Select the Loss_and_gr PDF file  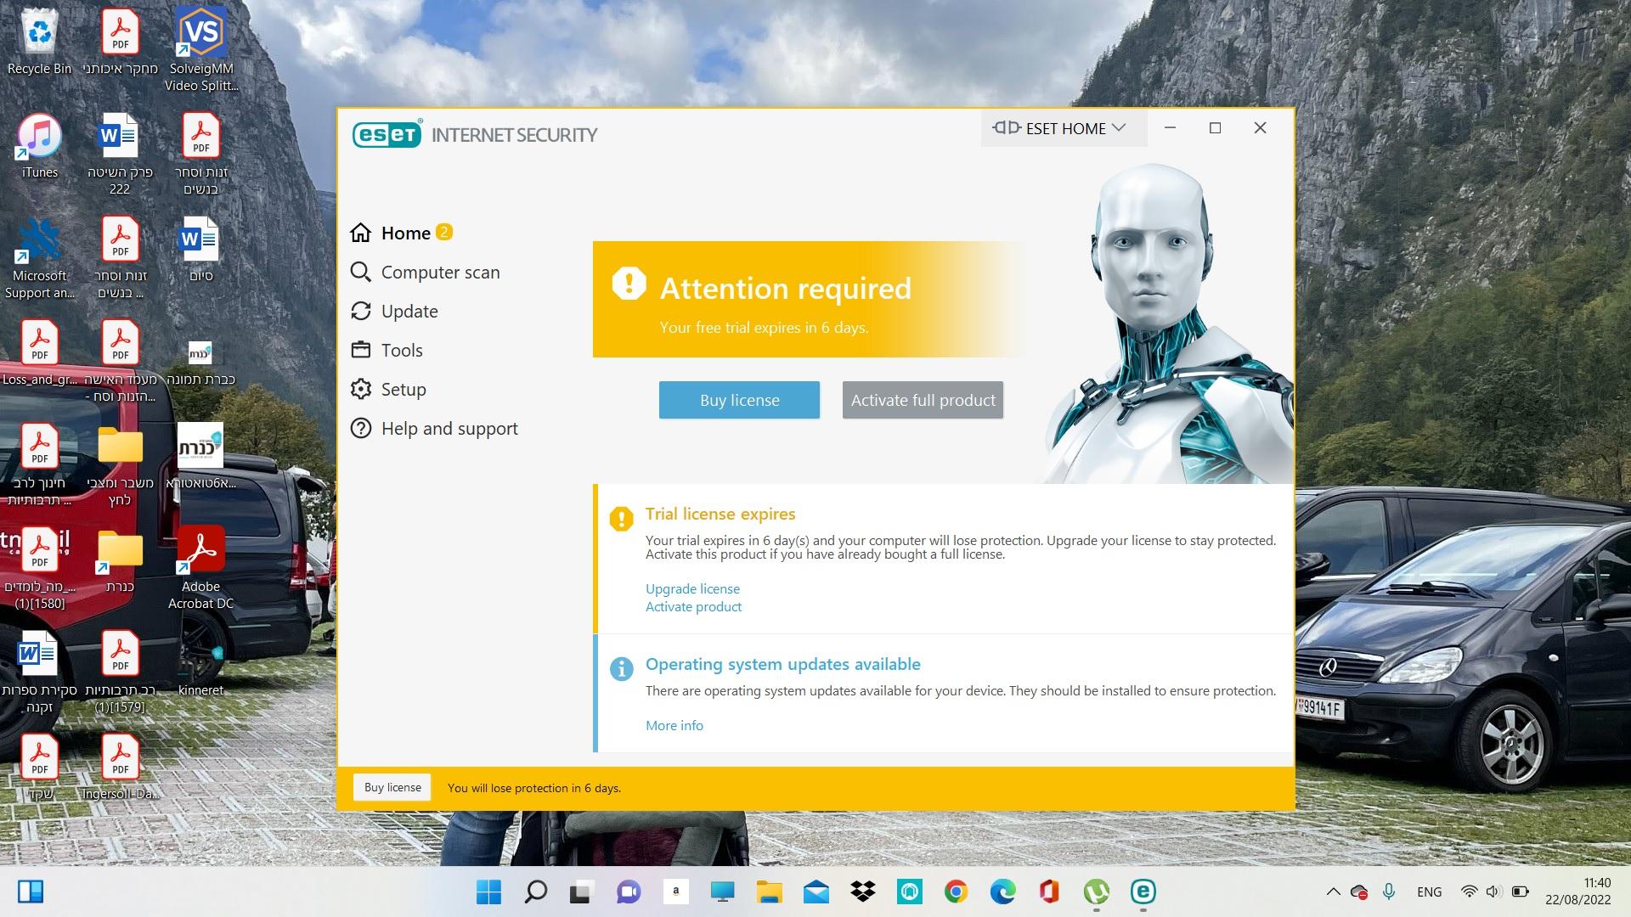tap(39, 353)
